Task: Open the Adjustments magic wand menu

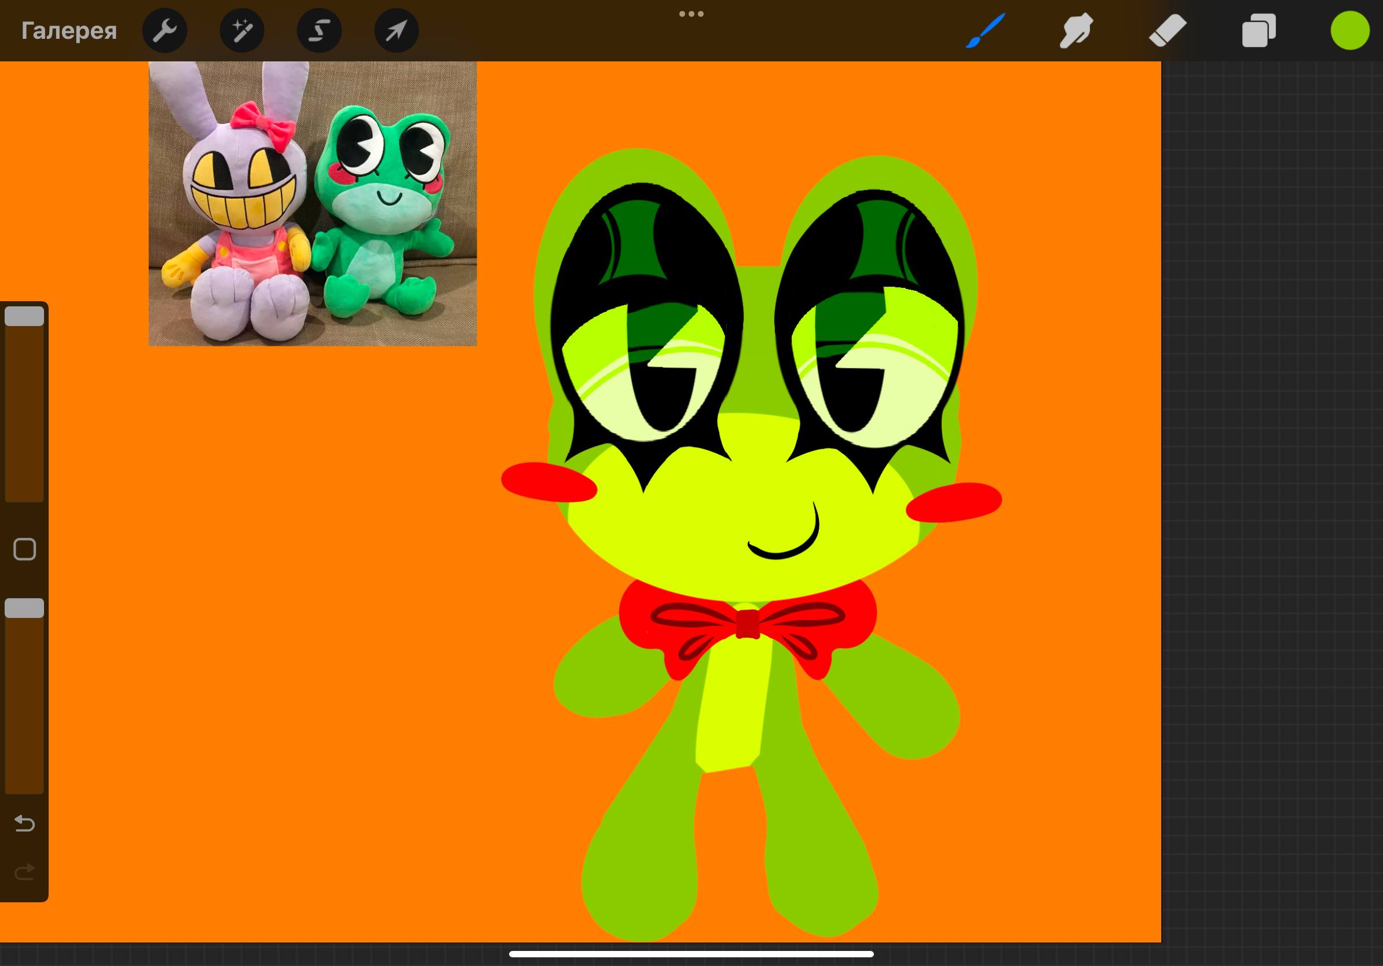Action: tap(242, 31)
